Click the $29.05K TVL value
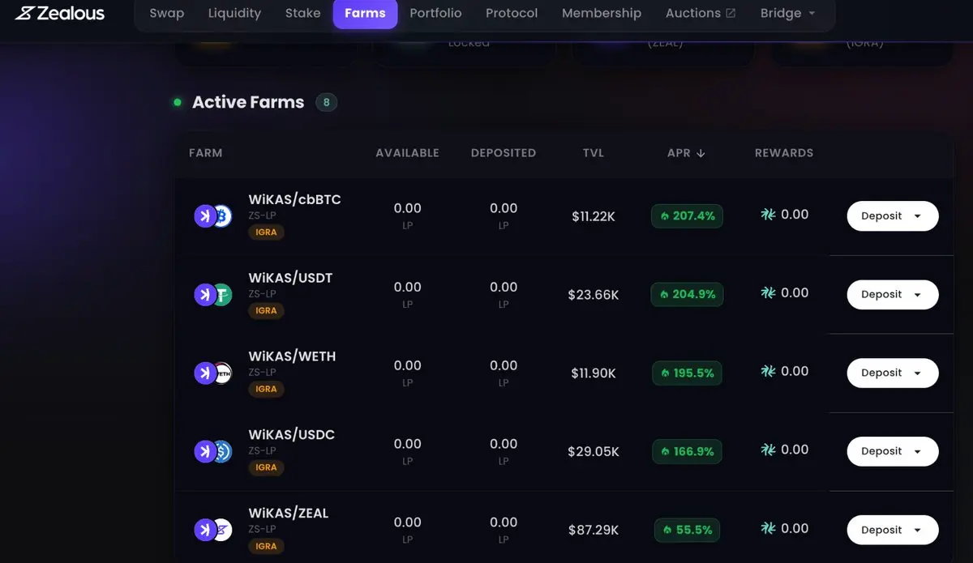Screen dimensions: 973x563 (594, 453)
